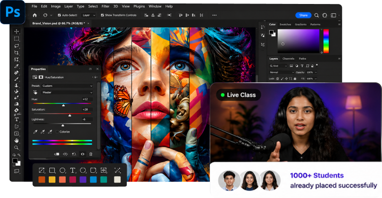Screen dimensions: 382x198
Task: Click the three-dots more options icon
Action: tap(214, 15)
